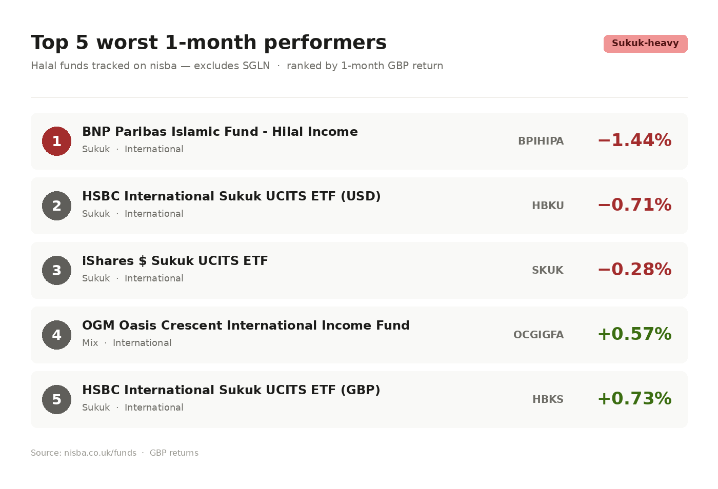Open BNP Paribas Islamic Fund - Hilal Income
The image size is (718, 489).
pos(220,132)
